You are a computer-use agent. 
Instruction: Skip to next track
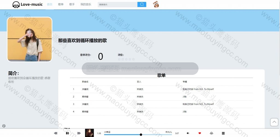point(79,133)
